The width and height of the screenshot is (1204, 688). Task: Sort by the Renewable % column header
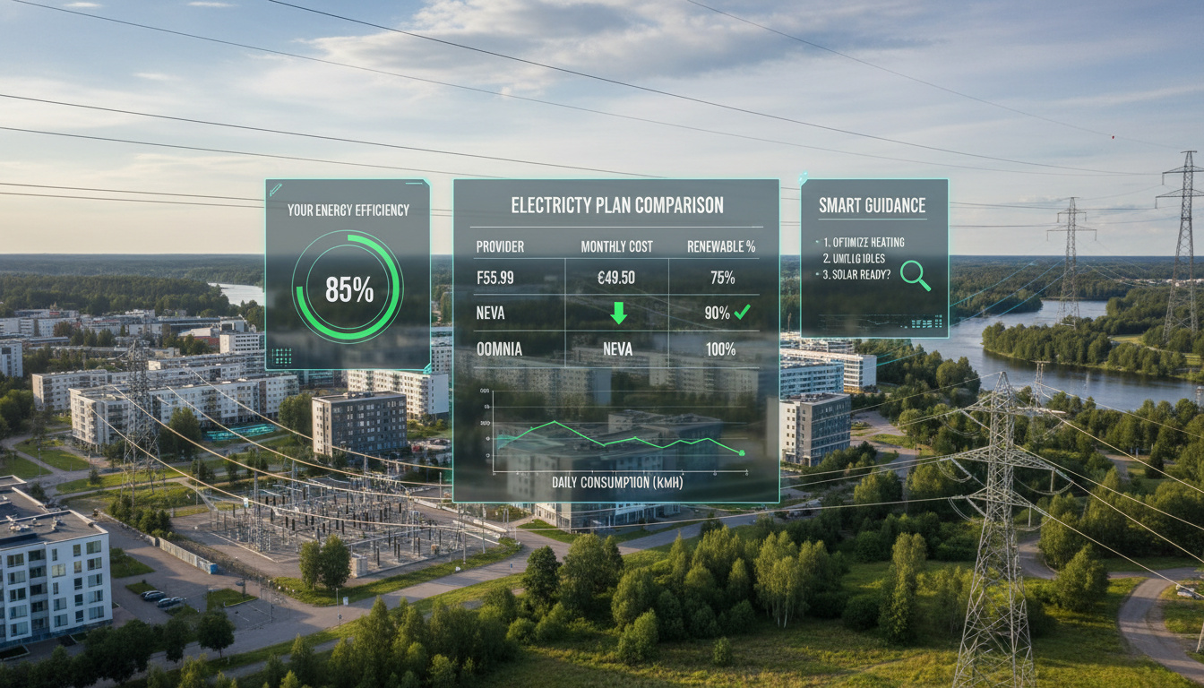point(722,246)
